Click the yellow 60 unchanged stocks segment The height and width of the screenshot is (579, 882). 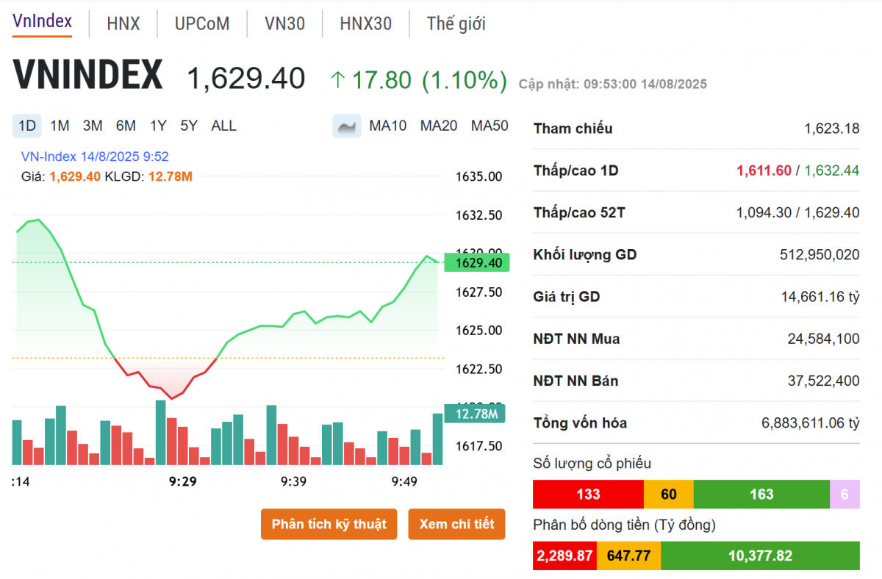(668, 494)
